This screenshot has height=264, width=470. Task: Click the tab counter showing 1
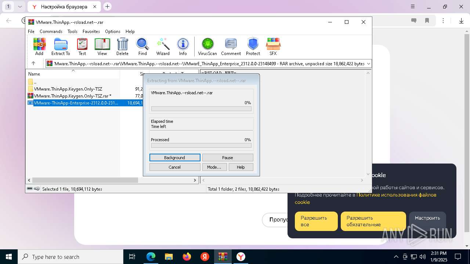click(x=8, y=7)
